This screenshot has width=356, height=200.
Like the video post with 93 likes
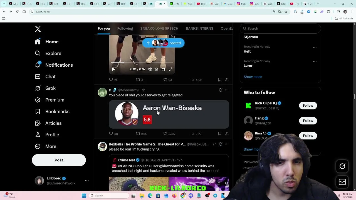[167, 80]
